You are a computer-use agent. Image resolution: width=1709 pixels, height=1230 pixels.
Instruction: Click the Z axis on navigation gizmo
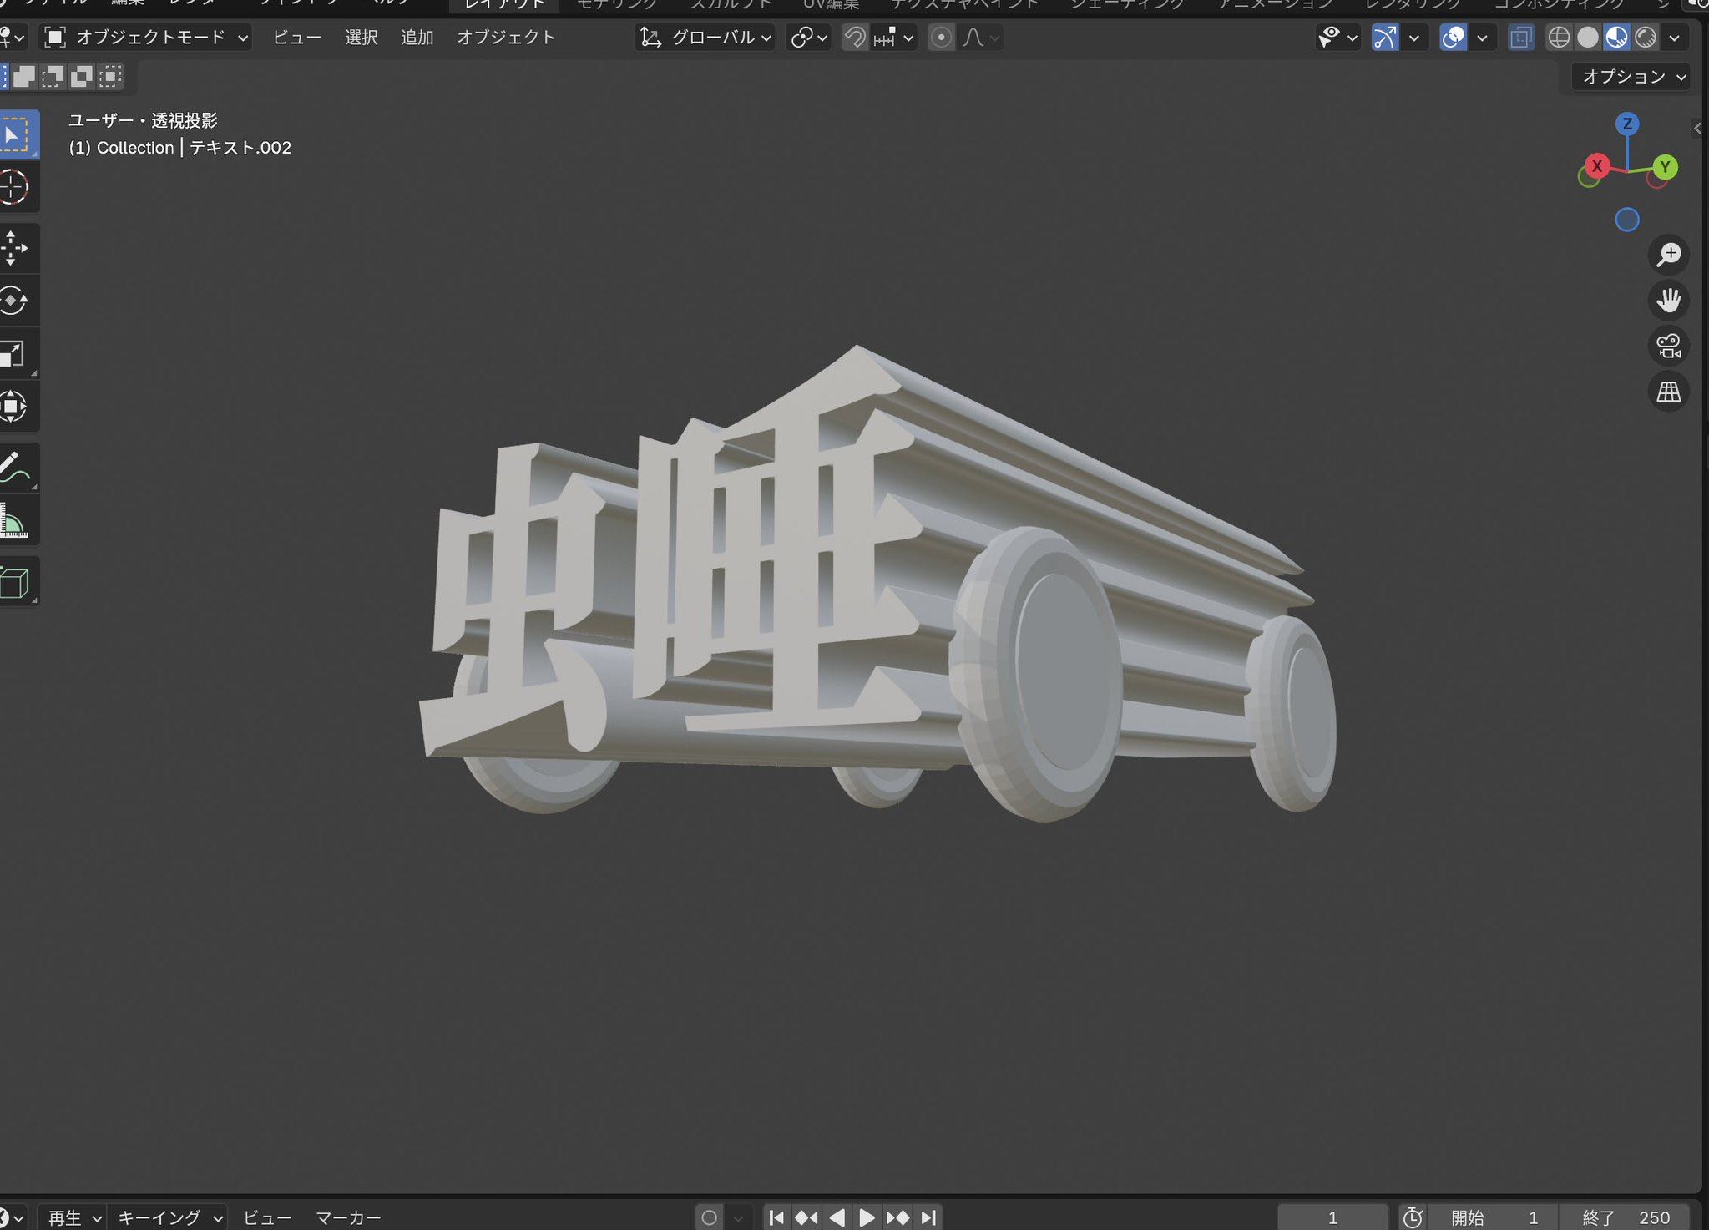click(1626, 124)
